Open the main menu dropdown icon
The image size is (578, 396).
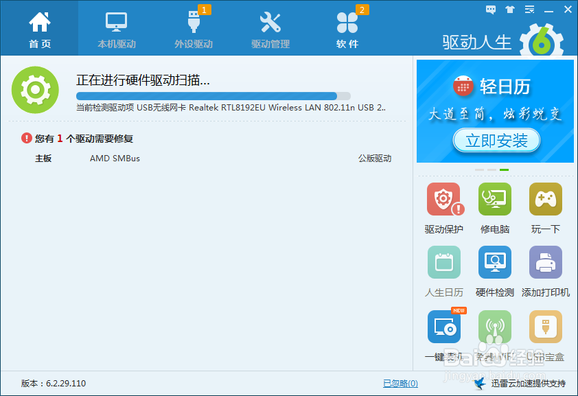pyautogui.click(x=530, y=10)
